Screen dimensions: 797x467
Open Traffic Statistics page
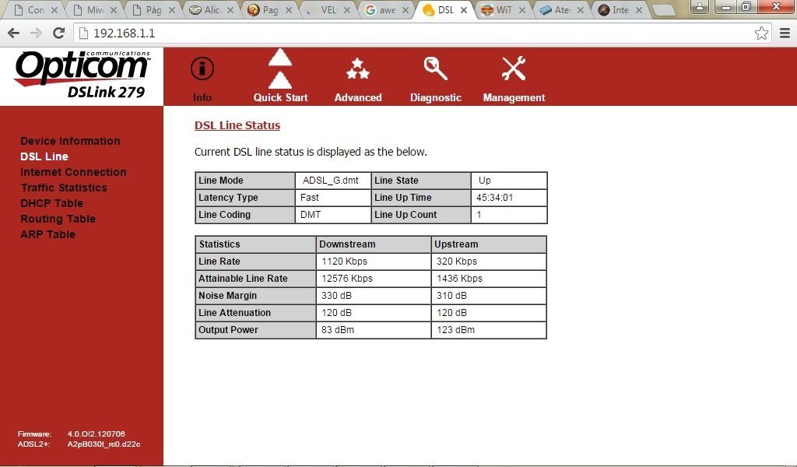[x=64, y=188]
